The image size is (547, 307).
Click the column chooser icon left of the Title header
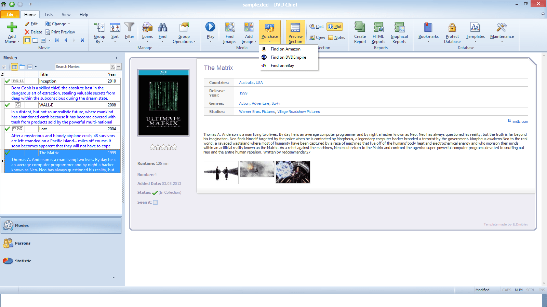tap(3, 74)
